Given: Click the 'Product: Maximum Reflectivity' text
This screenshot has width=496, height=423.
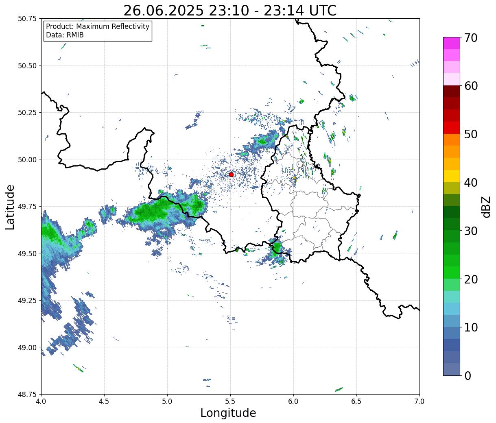Looking at the screenshot, I should click(x=98, y=26).
